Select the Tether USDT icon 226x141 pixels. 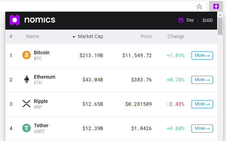pos(26,128)
